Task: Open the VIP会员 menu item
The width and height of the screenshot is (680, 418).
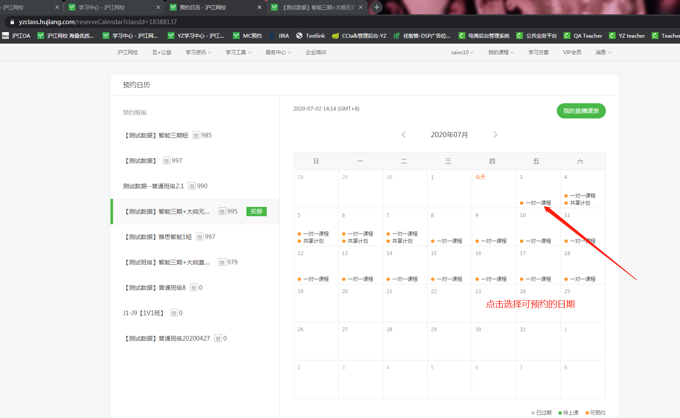Action: click(572, 52)
